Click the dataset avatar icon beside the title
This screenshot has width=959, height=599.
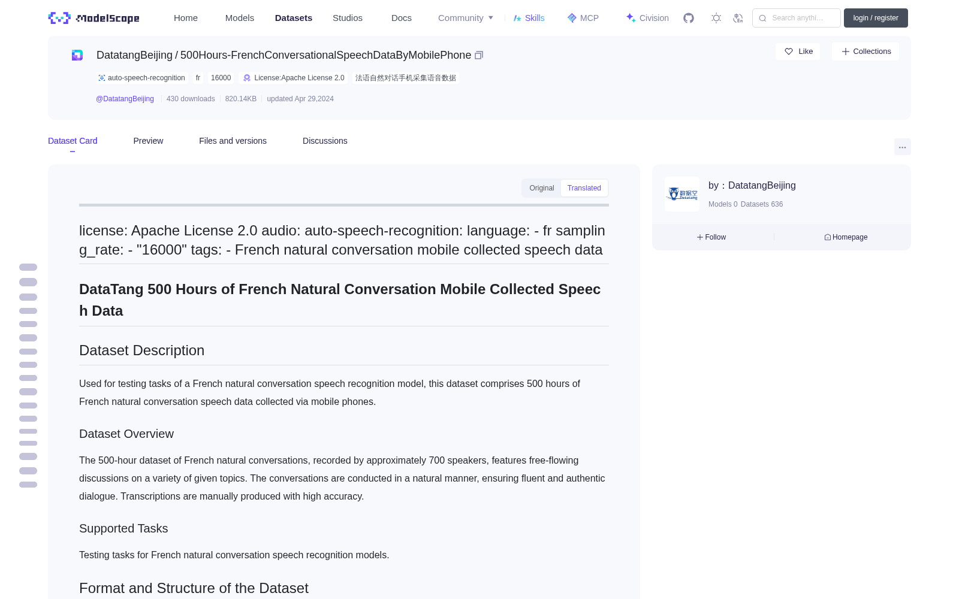point(77,55)
